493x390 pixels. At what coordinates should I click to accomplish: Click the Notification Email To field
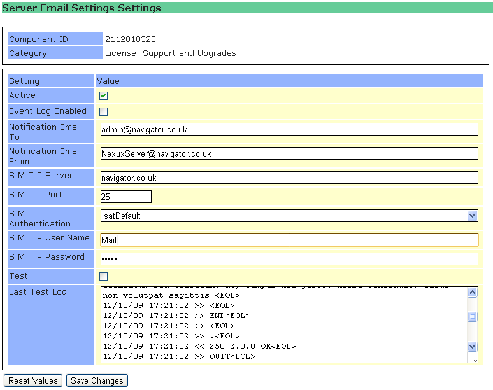click(289, 129)
